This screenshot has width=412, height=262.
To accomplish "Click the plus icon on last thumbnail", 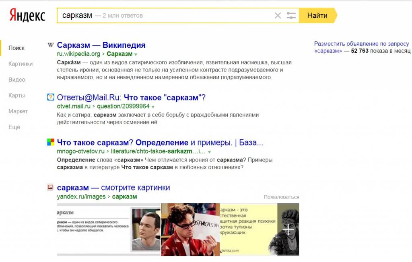I will [288, 230].
